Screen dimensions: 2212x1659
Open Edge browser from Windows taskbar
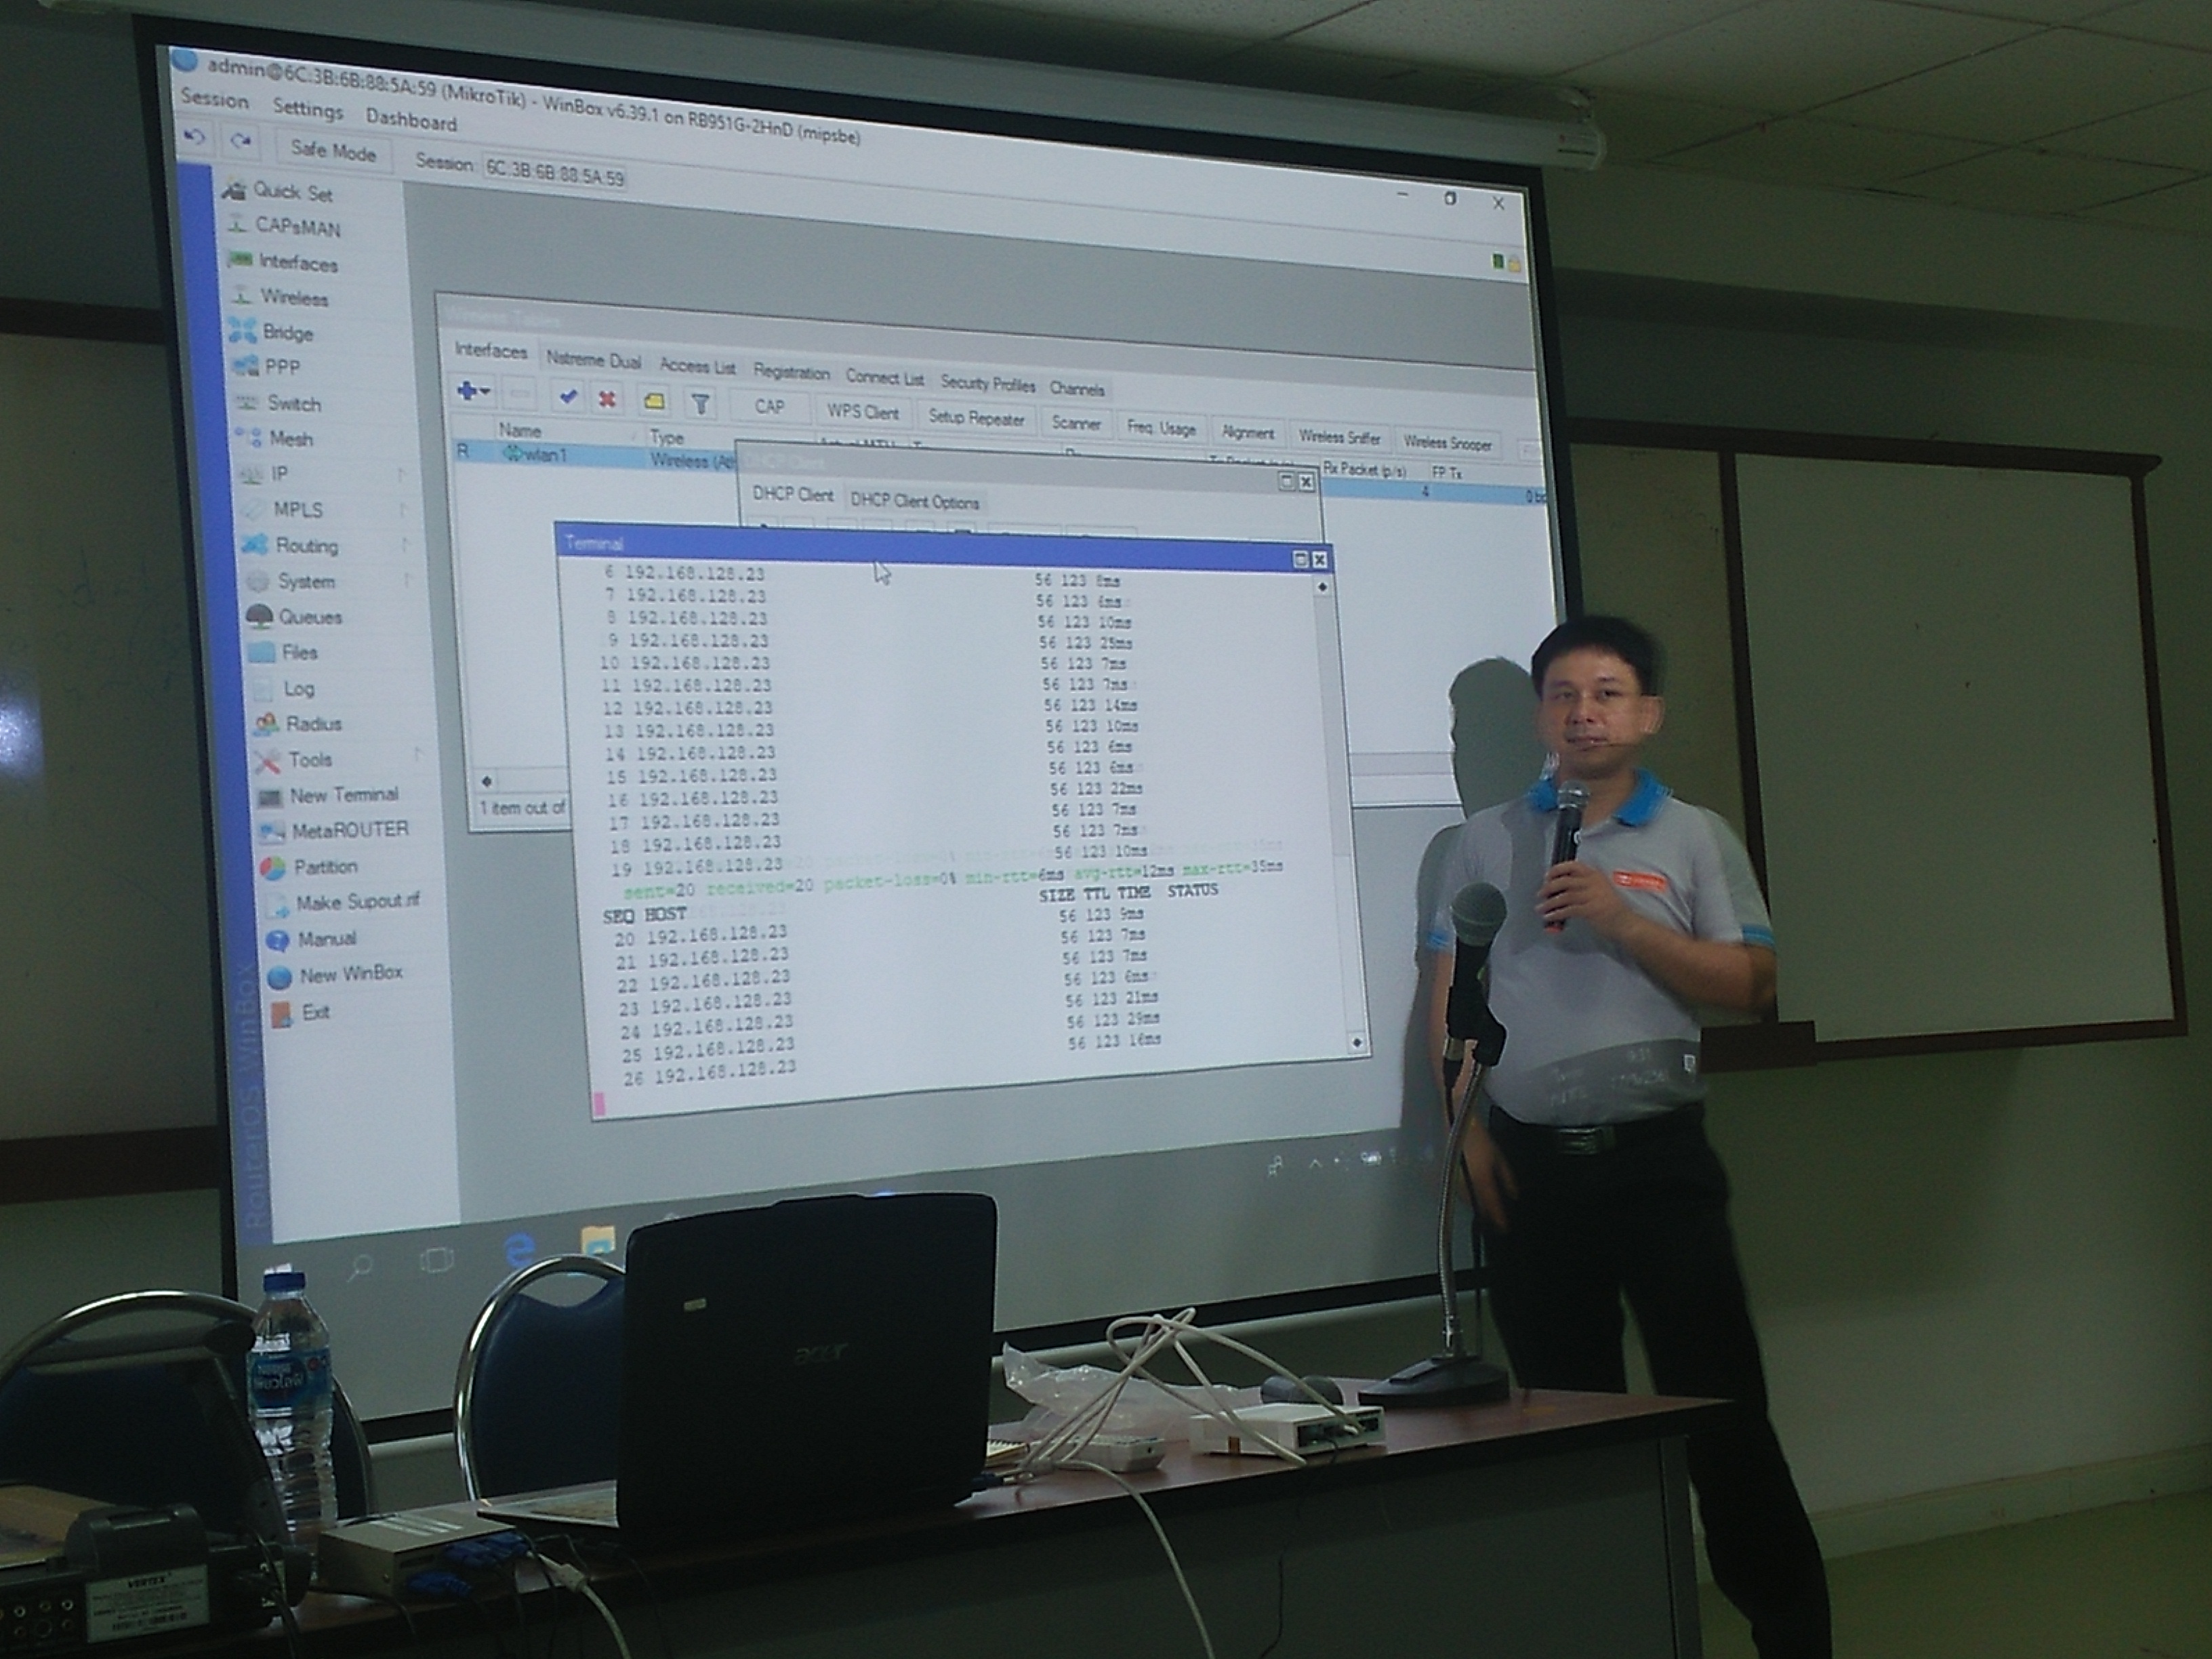520,1251
